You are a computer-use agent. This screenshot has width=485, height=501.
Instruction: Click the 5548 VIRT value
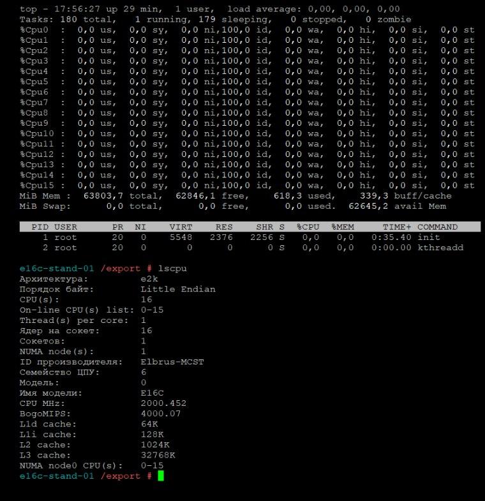(x=181, y=237)
